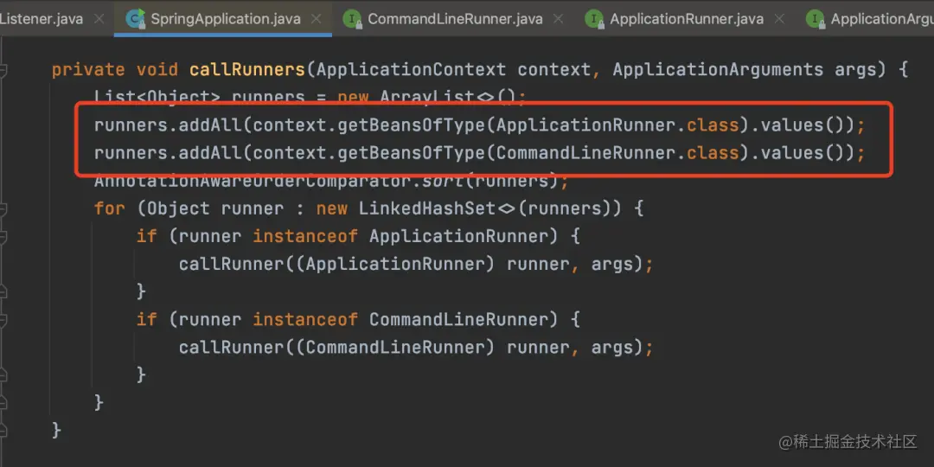The width and height of the screenshot is (934, 467).
Task: Click the interface icon on ApplicationRunner.java tab
Action: (x=594, y=18)
